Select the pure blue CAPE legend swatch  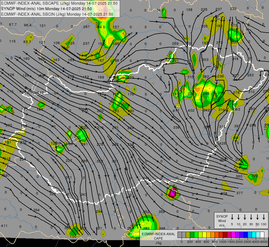pos(245,235)
